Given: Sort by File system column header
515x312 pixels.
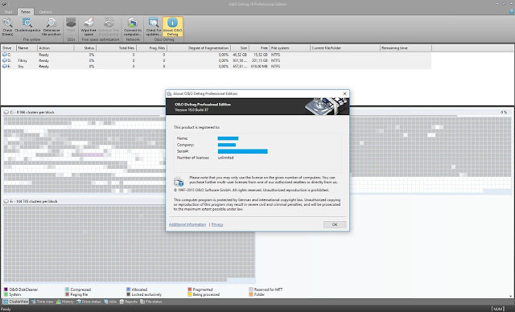Looking at the screenshot, I should [x=290, y=48].
